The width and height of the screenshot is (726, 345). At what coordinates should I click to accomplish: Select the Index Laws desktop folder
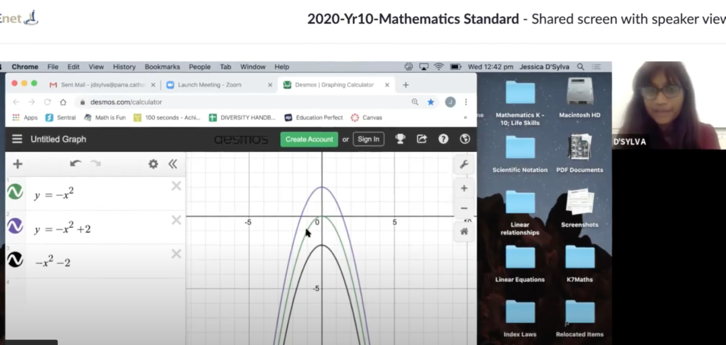(520, 318)
